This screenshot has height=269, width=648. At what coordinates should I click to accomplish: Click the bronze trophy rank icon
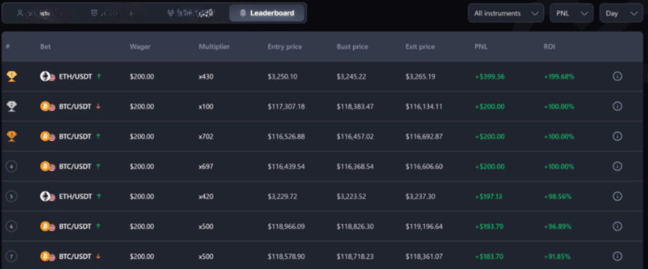[x=11, y=136]
